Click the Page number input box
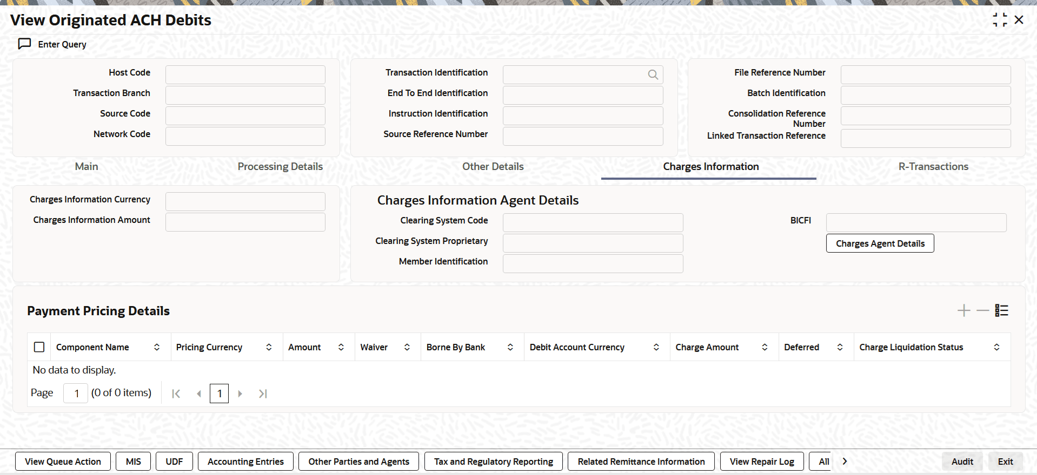The height and width of the screenshot is (475, 1037). (x=76, y=393)
